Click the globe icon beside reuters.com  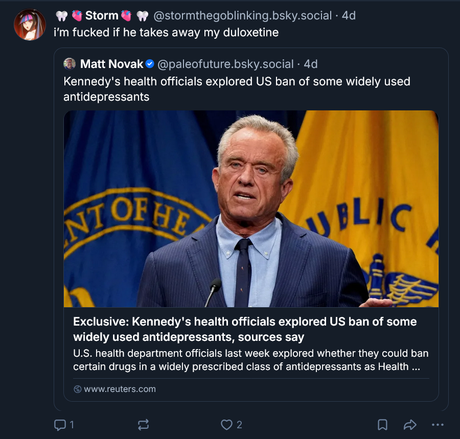click(x=78, y=389)
